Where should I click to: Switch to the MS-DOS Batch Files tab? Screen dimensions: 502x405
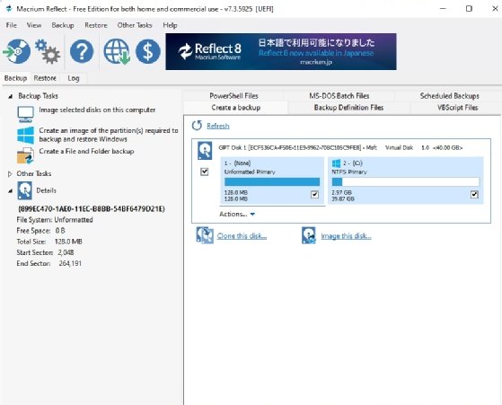click(339, 96)
